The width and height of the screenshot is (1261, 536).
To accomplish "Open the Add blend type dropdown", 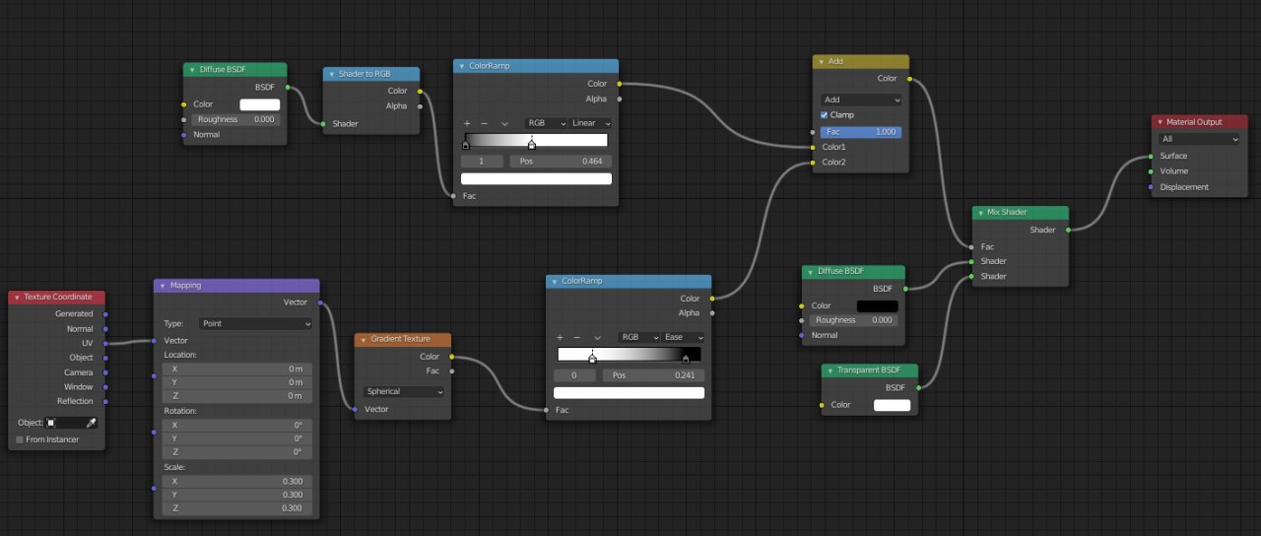I will (861, 100).
